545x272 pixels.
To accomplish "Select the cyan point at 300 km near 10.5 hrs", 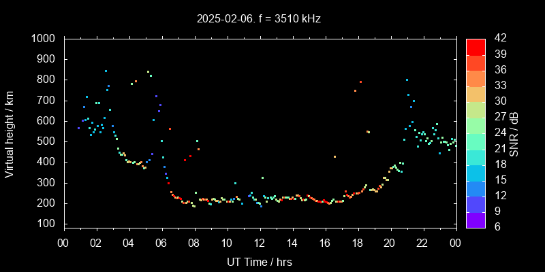I will [x=235, y=183].
